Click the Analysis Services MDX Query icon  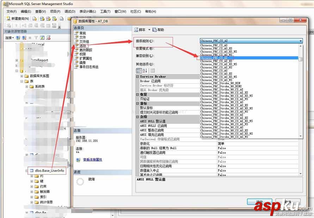click(x=42, y=19)
